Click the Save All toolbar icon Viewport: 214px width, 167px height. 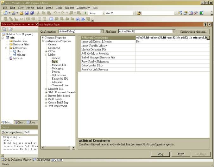point(32,13)
